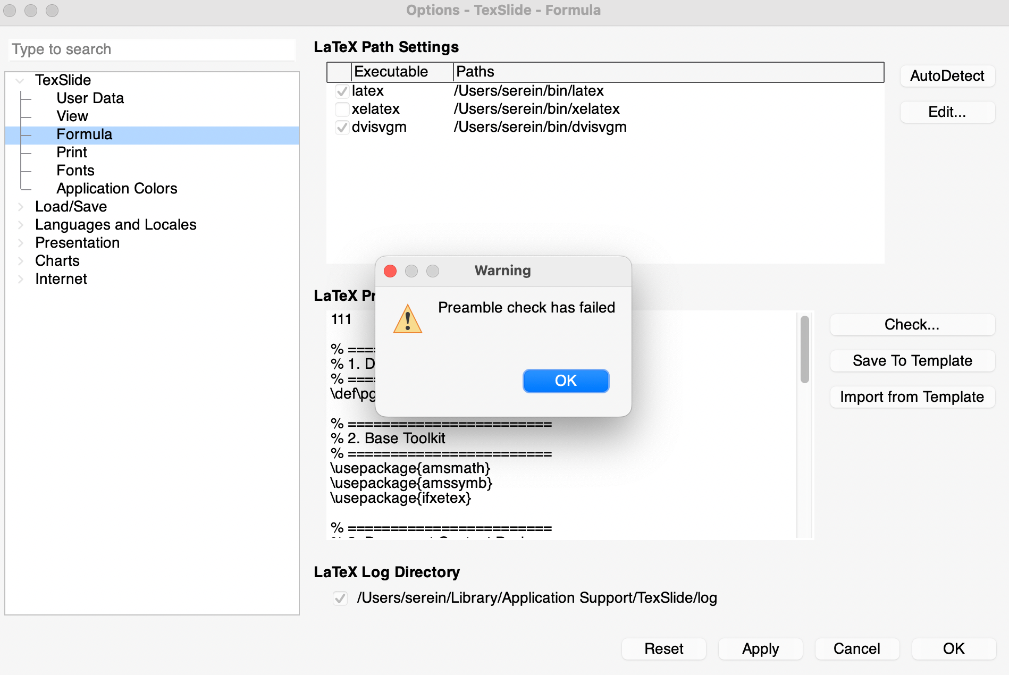Open Application Colors options page
The width and height of the screenshot is (1009, 675).
point(117,189)
